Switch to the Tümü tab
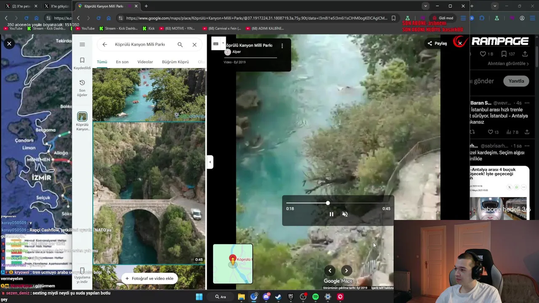Image resolution: width=539 pixels, height=303 pixels. (102, 62)
